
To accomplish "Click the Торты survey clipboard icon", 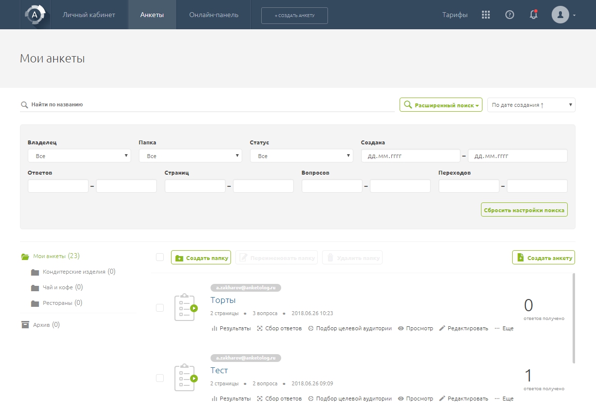I will click(185, 307).
